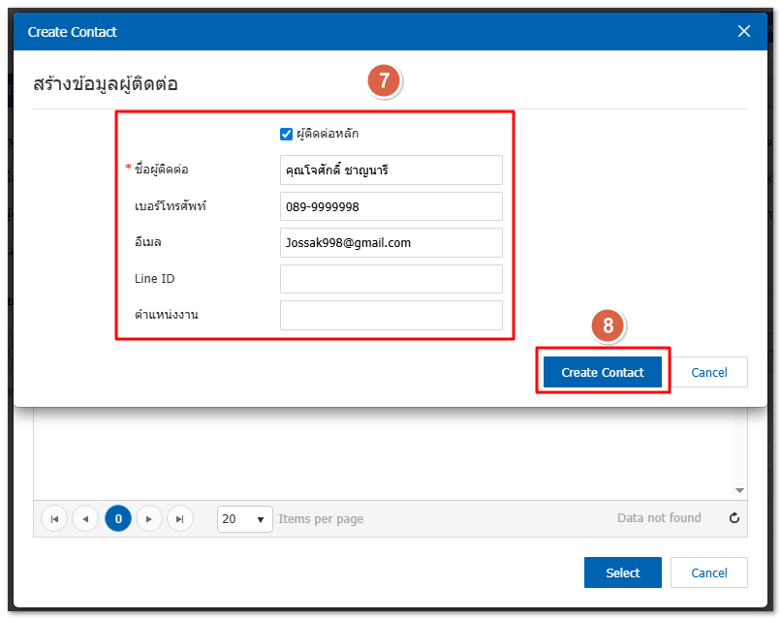781x619 pixels.
Task: Click Cancel beside the Select button
Action: pos(709,573)
